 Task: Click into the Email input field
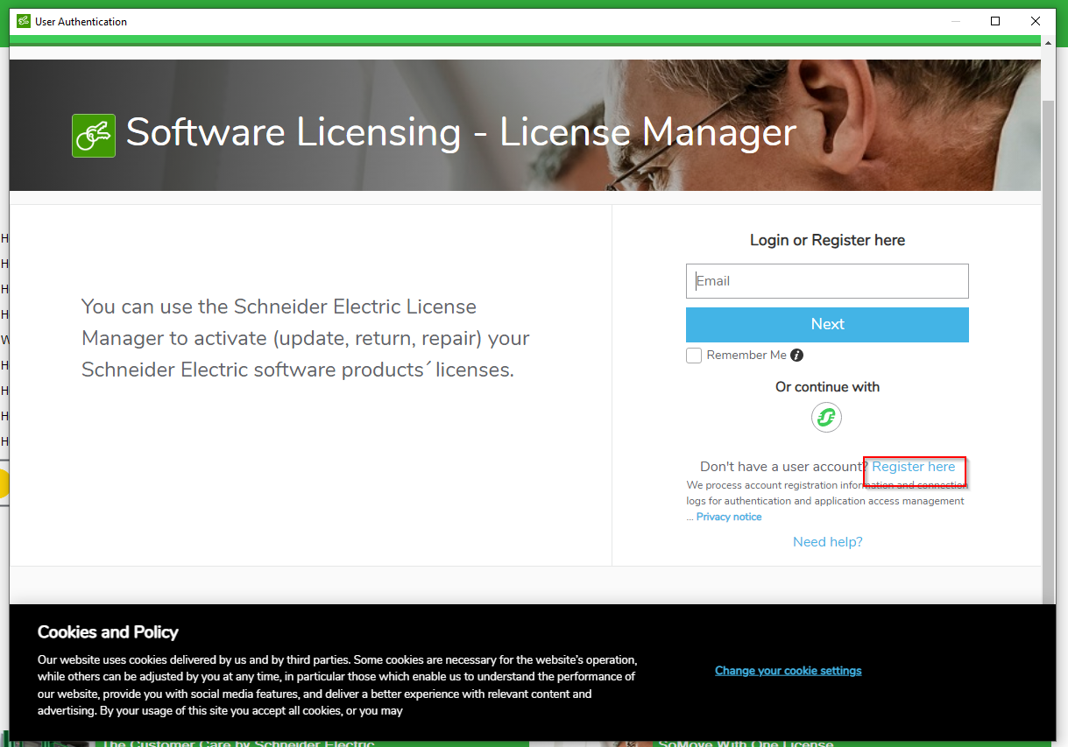tap(827, 281)
